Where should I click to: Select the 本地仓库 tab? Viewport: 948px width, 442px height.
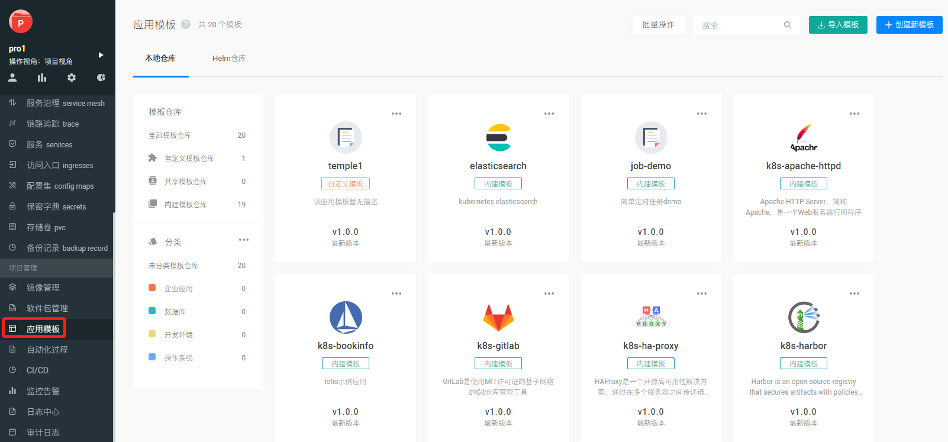point(160,59)
